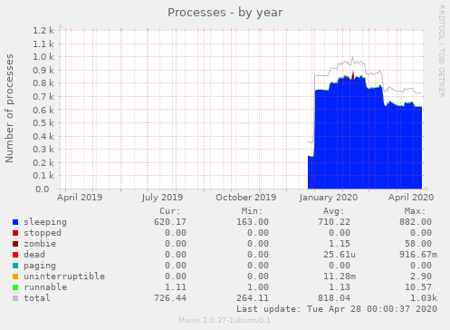
Task: Click dead maximum value 916.67m
Action: [x=418, y=255]
